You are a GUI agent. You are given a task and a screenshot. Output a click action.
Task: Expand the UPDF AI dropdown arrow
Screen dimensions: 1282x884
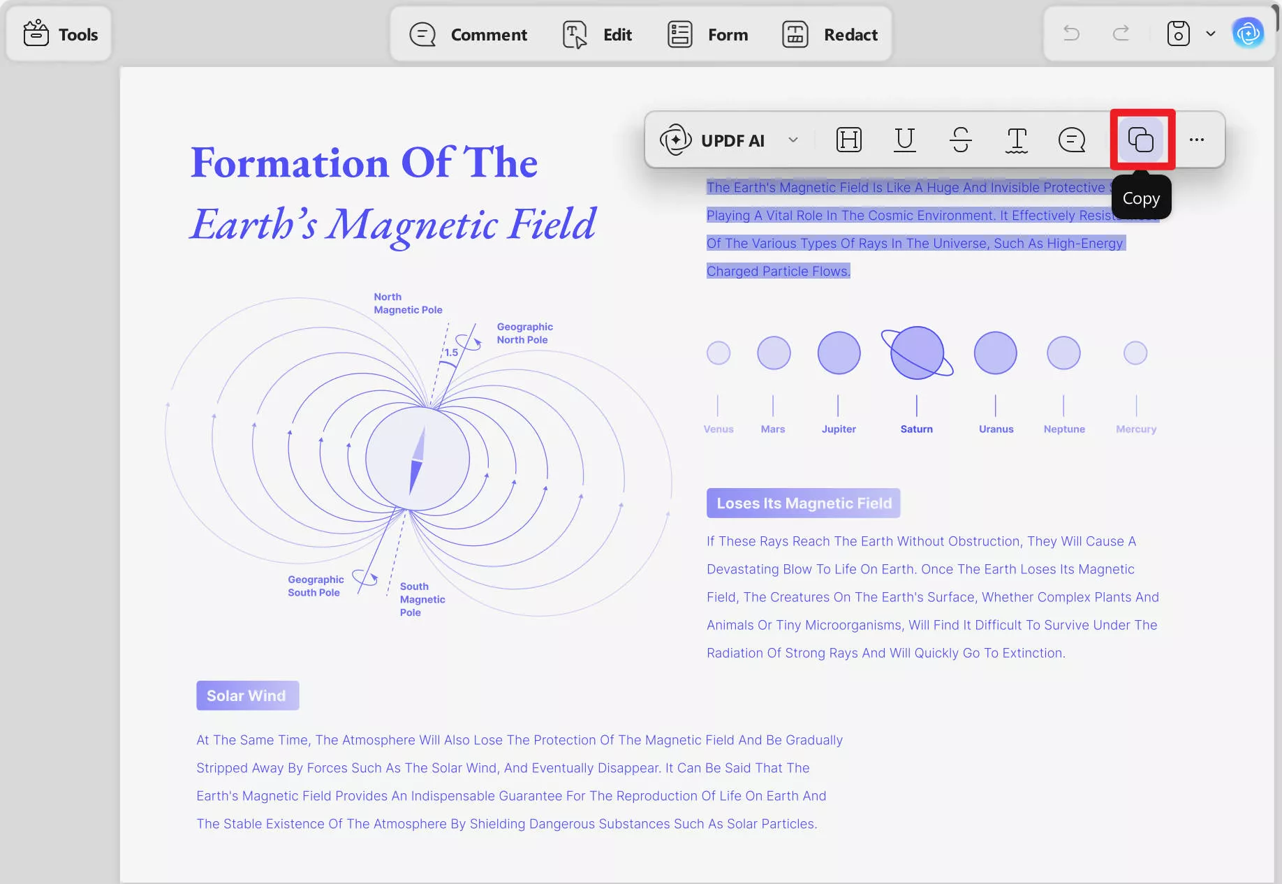[x=793, y=140]
